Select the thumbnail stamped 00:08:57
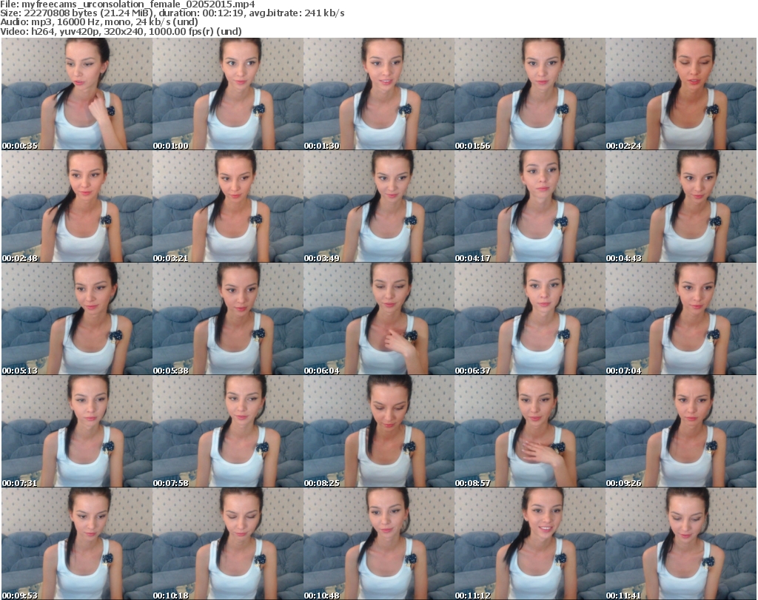758x600 pixels. coord(530,431)
